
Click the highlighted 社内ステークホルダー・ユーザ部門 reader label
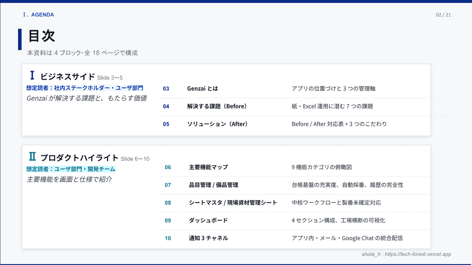pos(85,88)
